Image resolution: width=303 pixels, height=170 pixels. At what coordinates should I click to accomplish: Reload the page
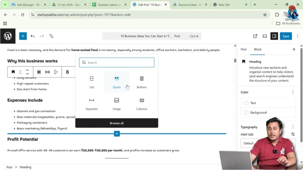[22, 15]
